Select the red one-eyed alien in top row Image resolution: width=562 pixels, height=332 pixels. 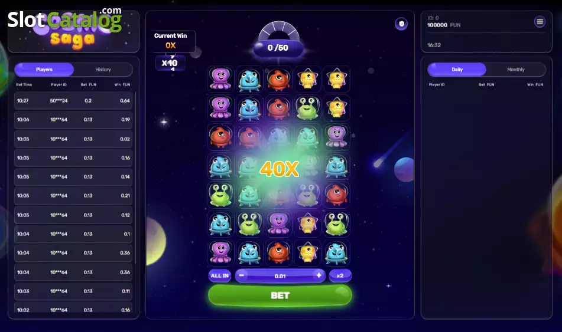point(278,78)
